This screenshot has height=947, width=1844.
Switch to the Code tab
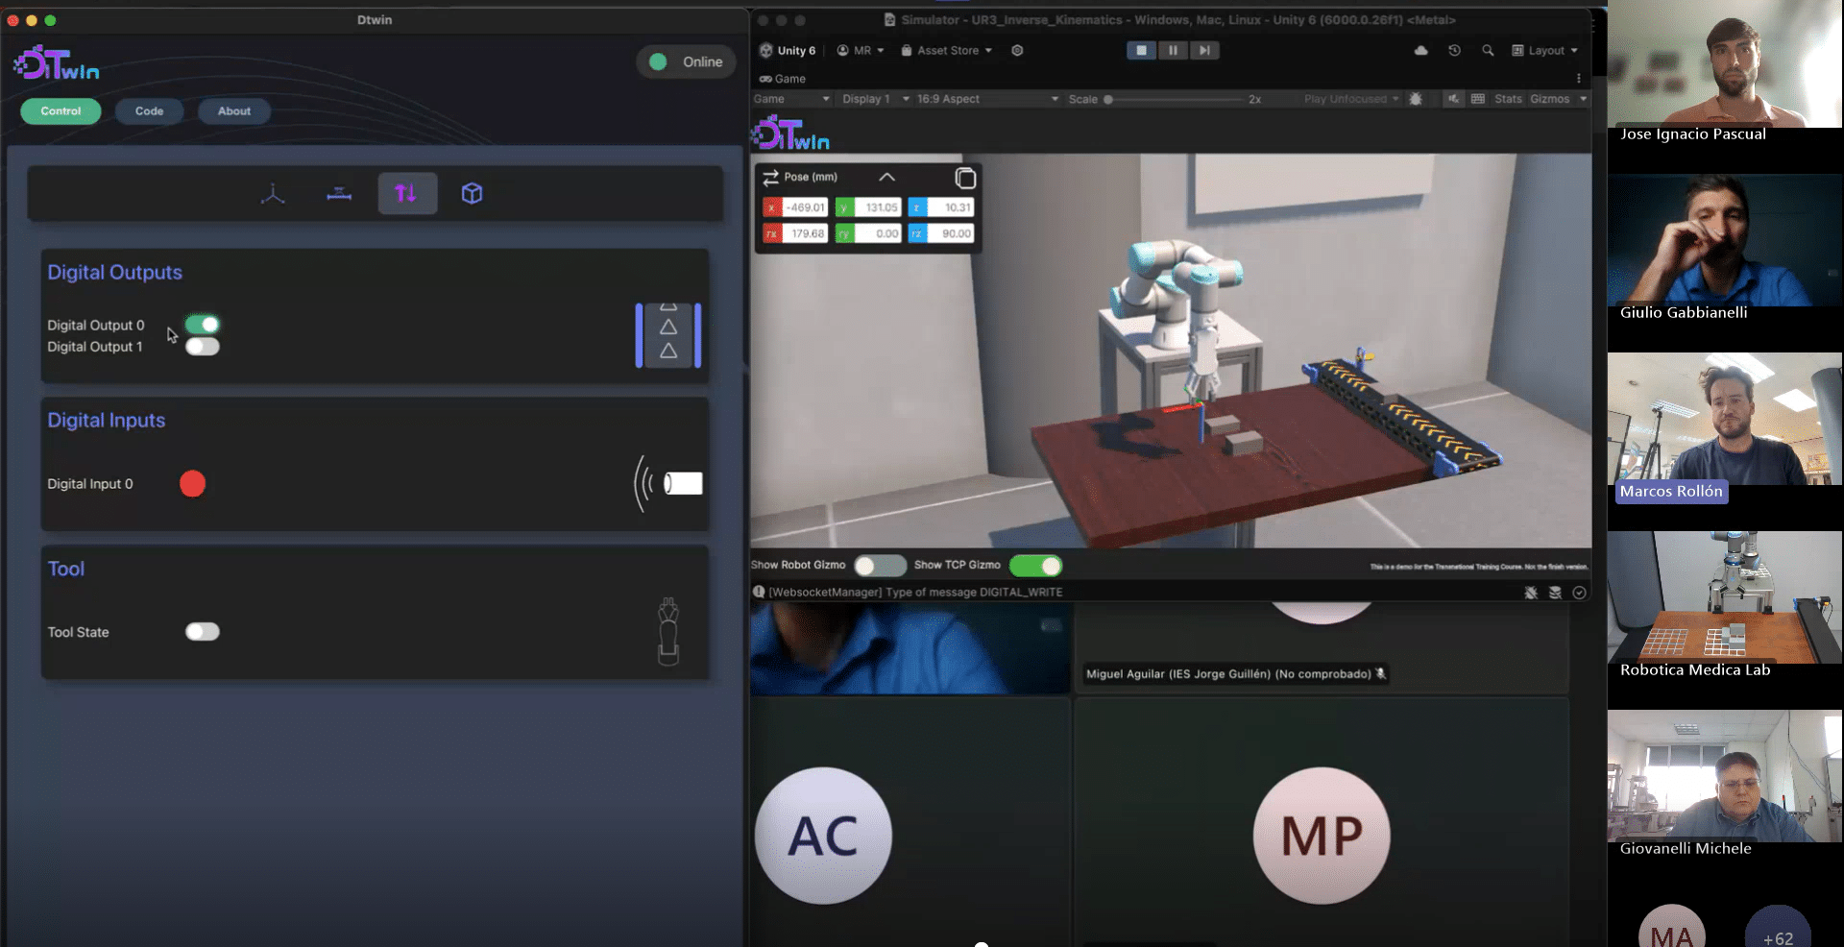click(x=149, y=111)
